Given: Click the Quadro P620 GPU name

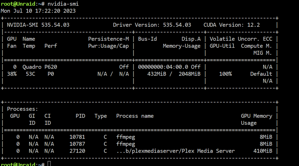Looking at the screenshot, I should (x=40, y=67).
